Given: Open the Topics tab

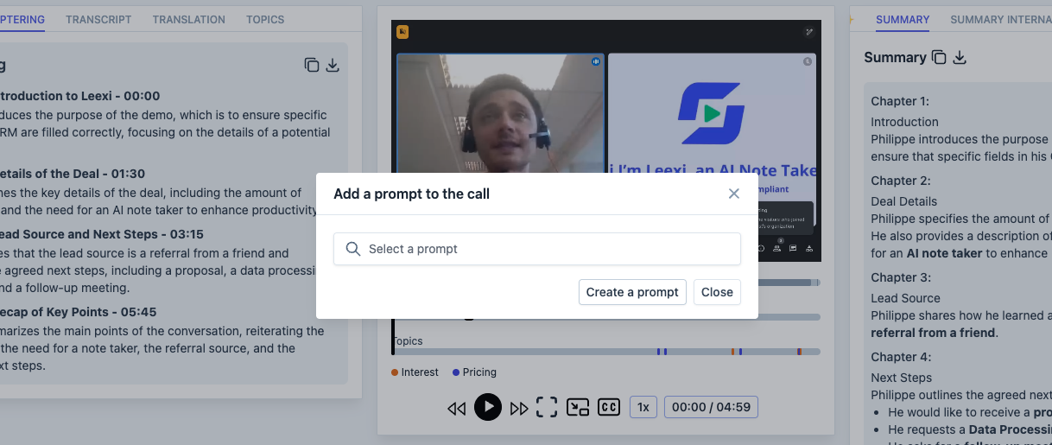Looking at the screenshot, I should (265, 19).
